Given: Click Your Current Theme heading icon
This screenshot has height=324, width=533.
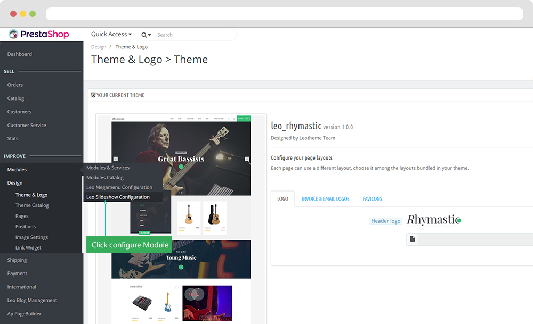Looking at the screenshot, I should pos(93,95).
